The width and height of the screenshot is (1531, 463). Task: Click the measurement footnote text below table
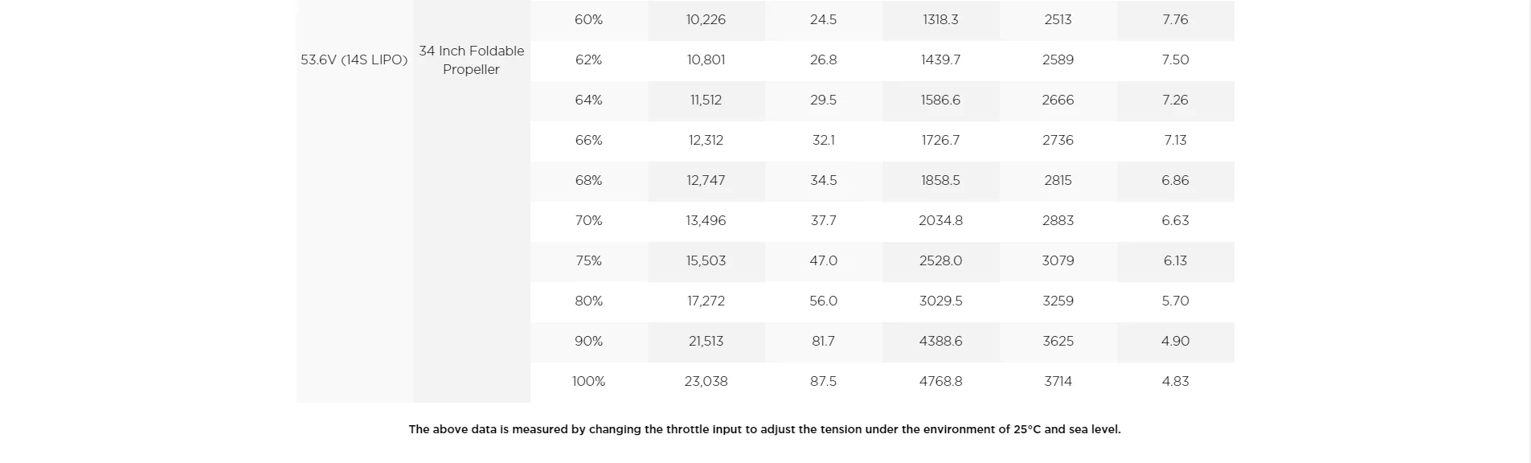pyautogui.click(x=765, y=429)
